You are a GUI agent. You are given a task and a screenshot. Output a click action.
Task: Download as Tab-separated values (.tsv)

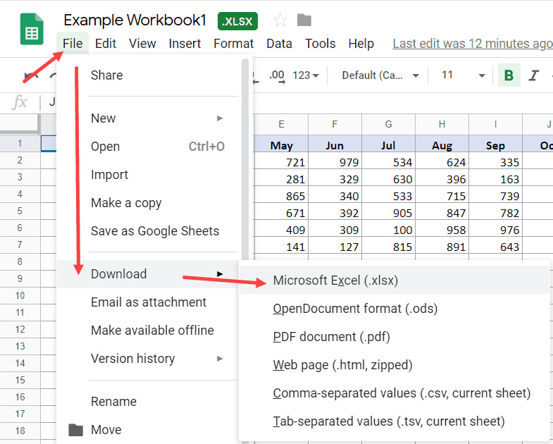tap(394, 421)
